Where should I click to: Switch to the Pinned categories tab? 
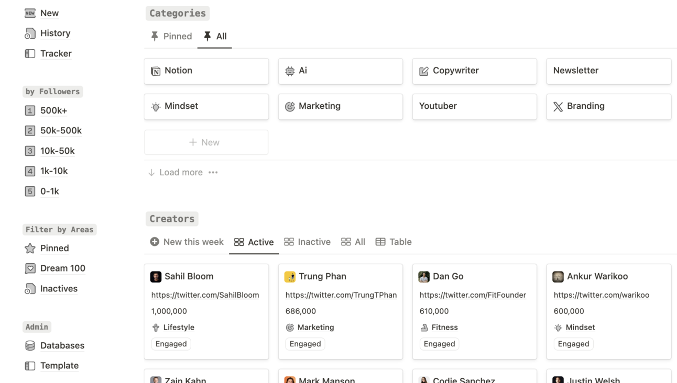click(171, 36)
